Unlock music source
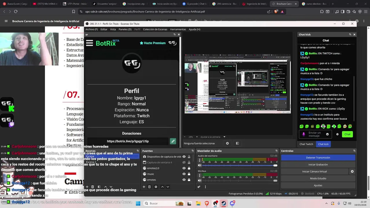Image resolution: width=370 pixels, height=208 pixels. [x=189, y=174]
